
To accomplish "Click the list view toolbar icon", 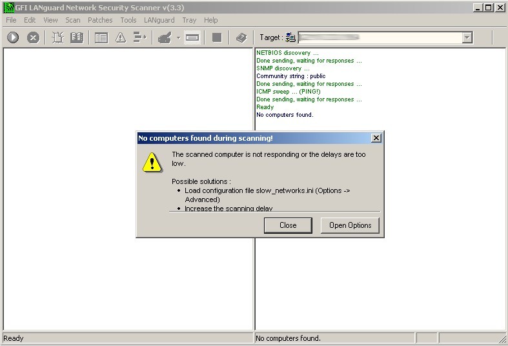I will tap(101, 37).
